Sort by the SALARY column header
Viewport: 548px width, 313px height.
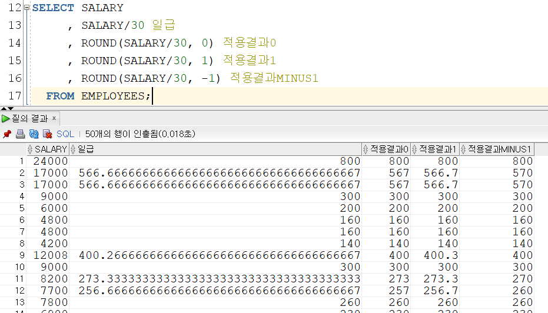pyautogui.click(x=48, y=149)
